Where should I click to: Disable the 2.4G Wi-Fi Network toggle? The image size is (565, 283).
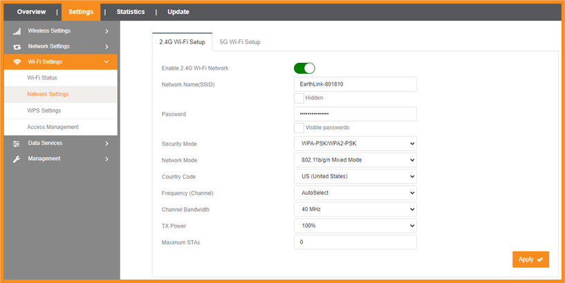pos(304,68)
